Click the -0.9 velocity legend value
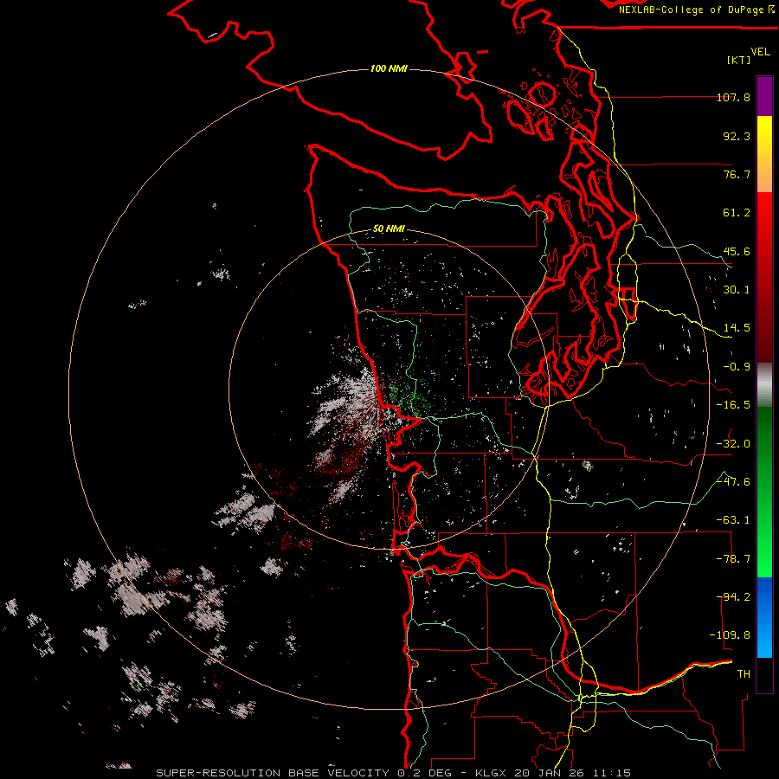The height and width of the screenshot is (779, 779). [x=737, y=367]
